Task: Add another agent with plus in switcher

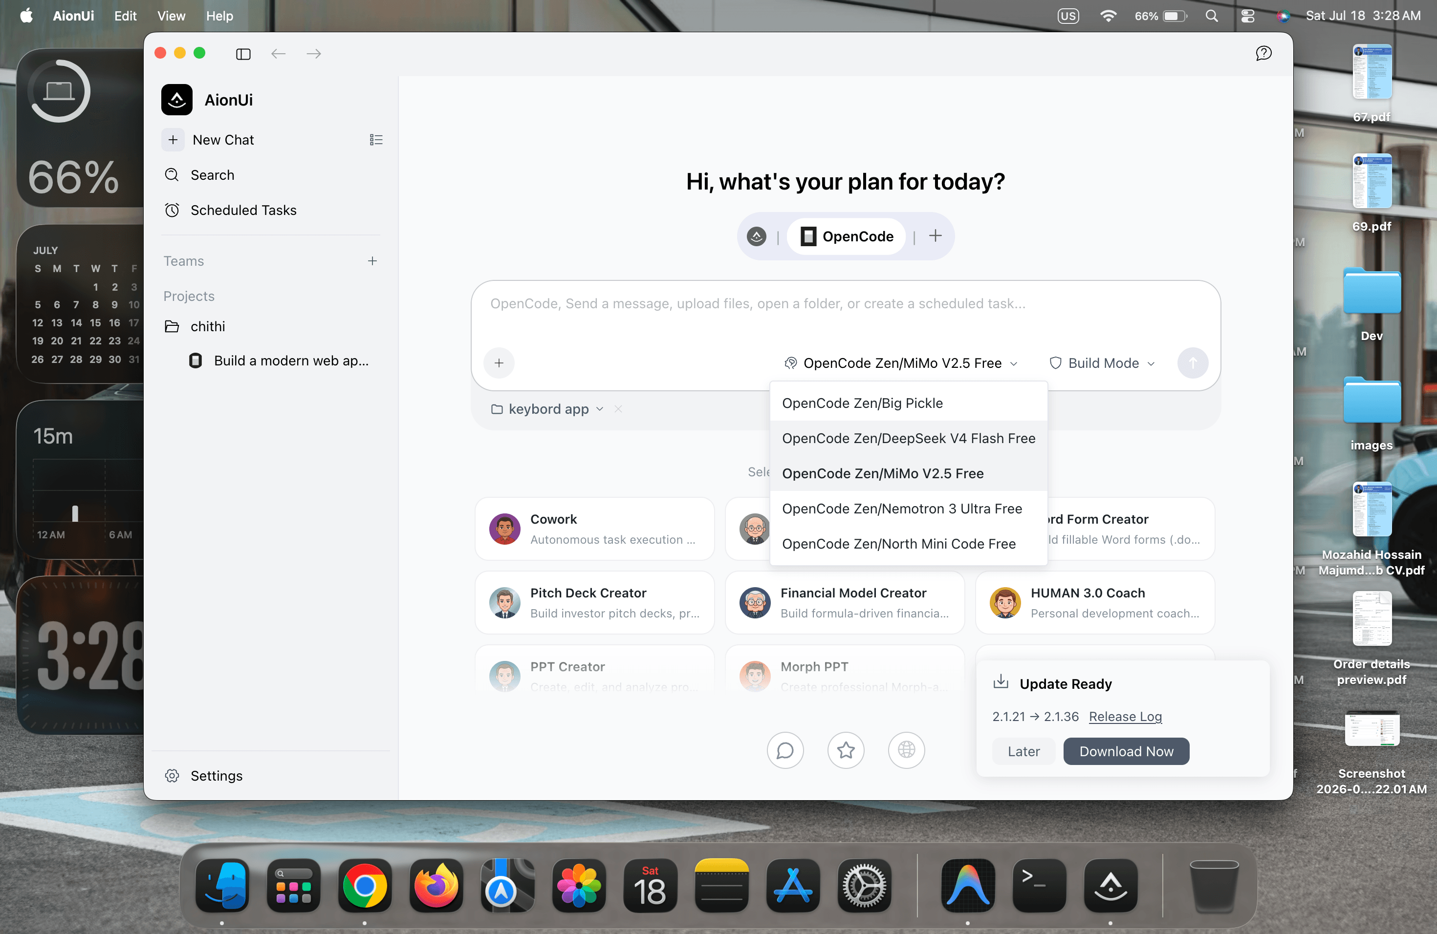Action: click(x=935, y=236)
